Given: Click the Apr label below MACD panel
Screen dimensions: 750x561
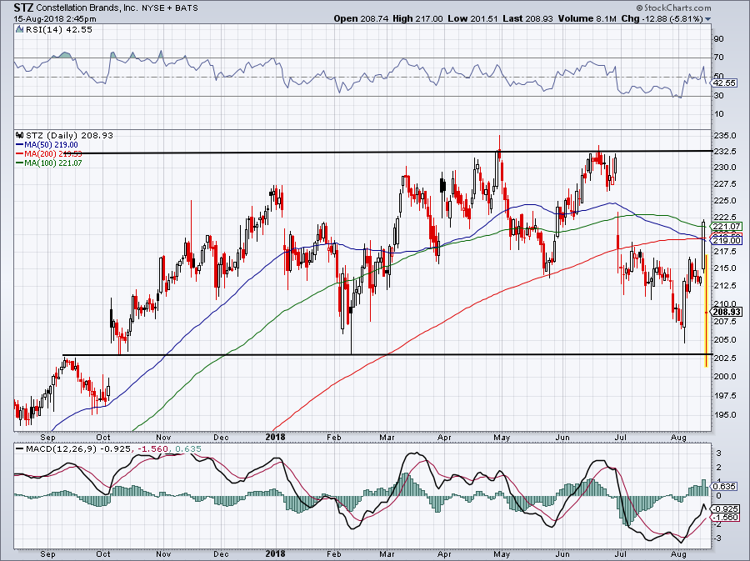Looking at the screenshot, I should [444, 553].
